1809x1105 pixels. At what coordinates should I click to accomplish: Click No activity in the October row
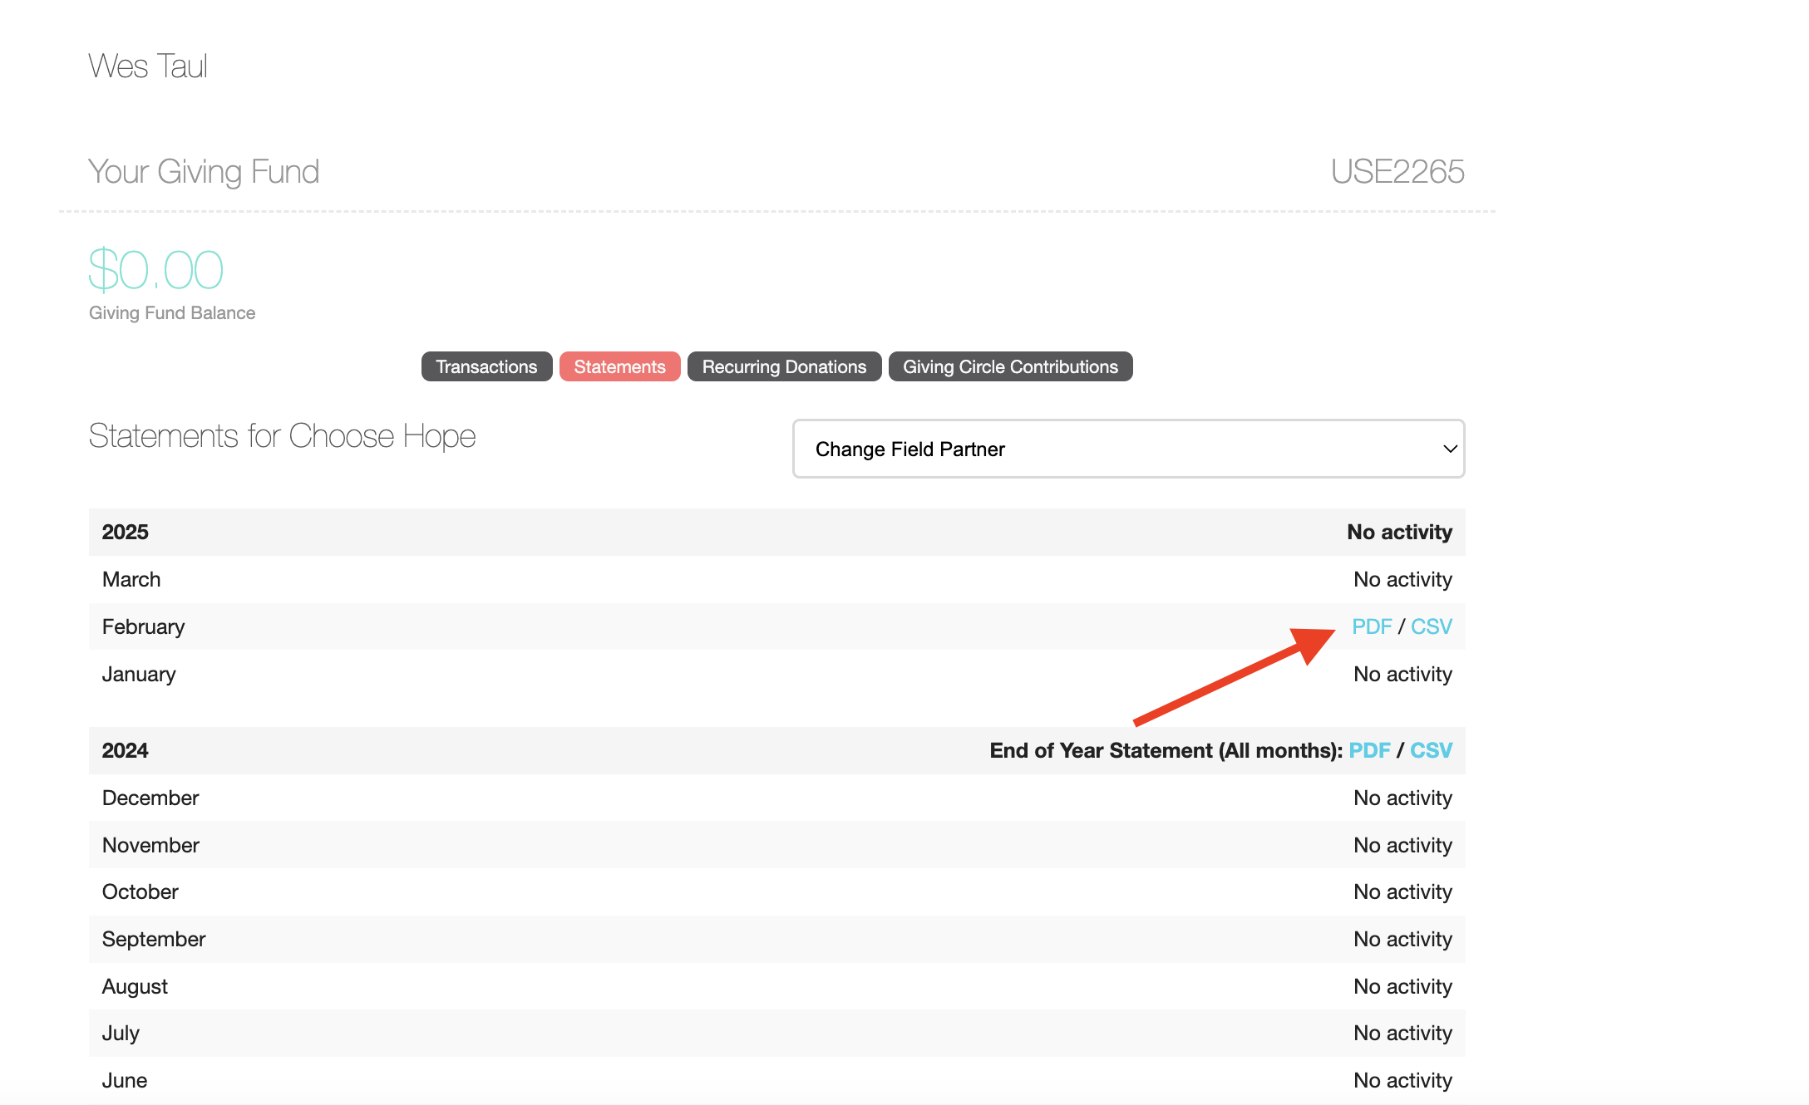1402,891
